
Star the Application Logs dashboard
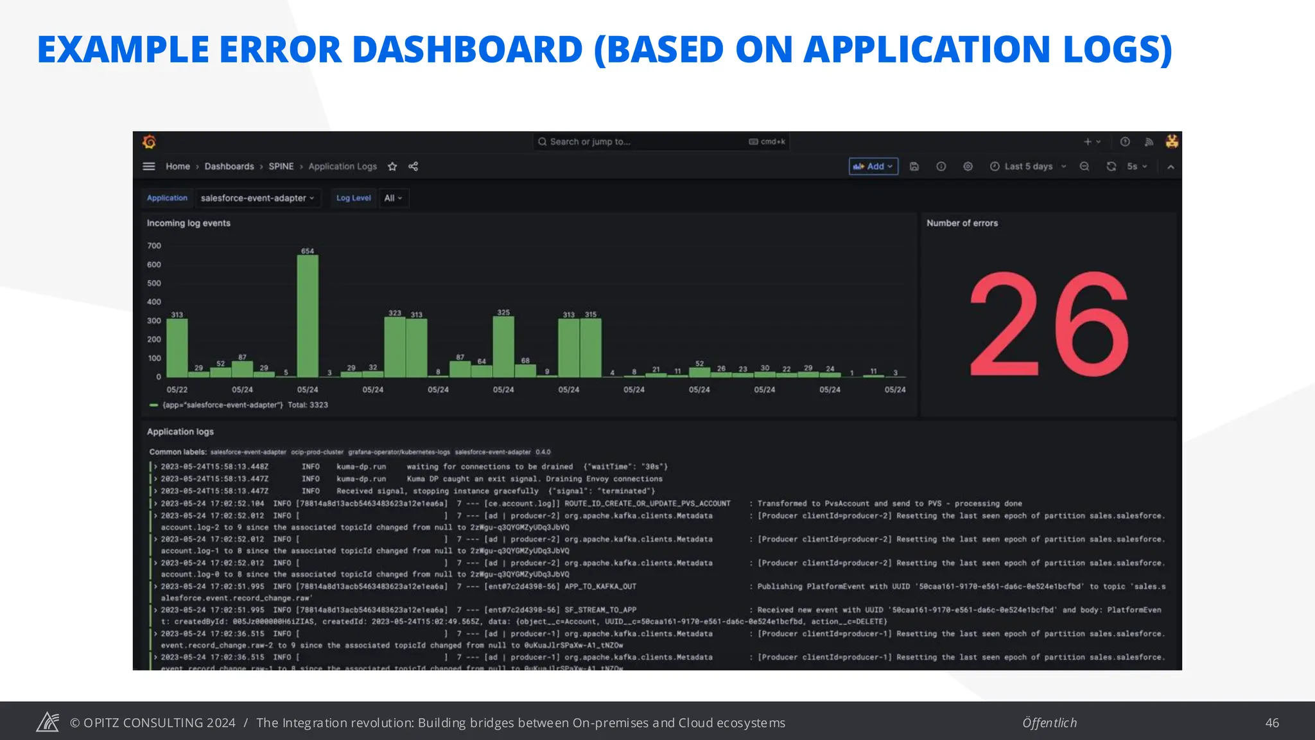pyautogui.click(x=392, y=166)
